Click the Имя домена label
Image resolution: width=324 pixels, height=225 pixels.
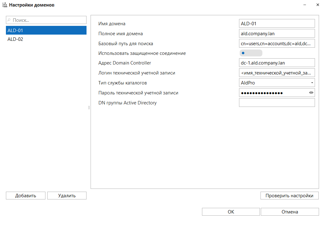[x=112, y=24]
